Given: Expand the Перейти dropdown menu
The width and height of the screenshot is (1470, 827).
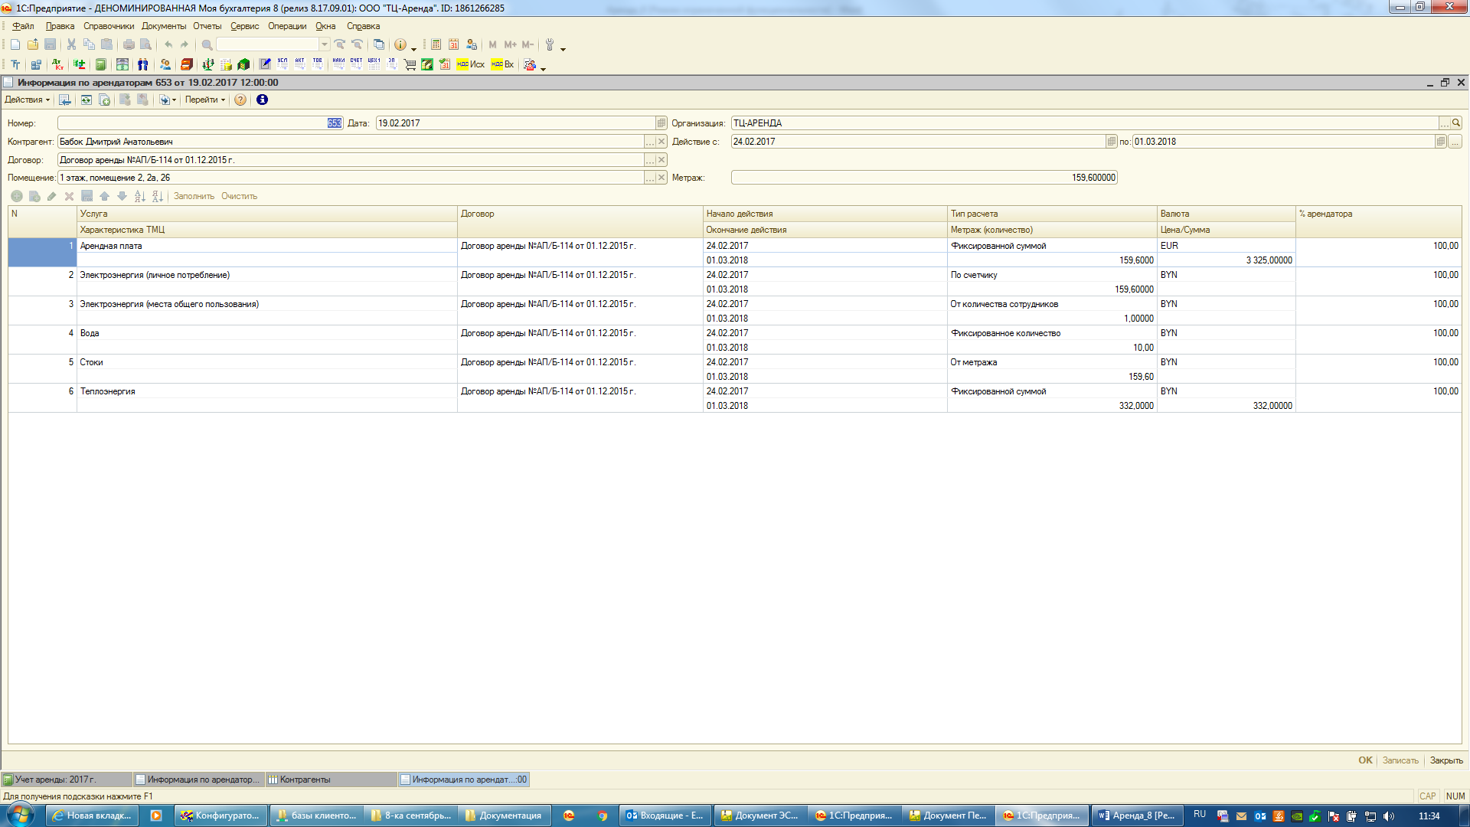Looking at the screenshot, I should pyautogui.click(x=204, y=100).
